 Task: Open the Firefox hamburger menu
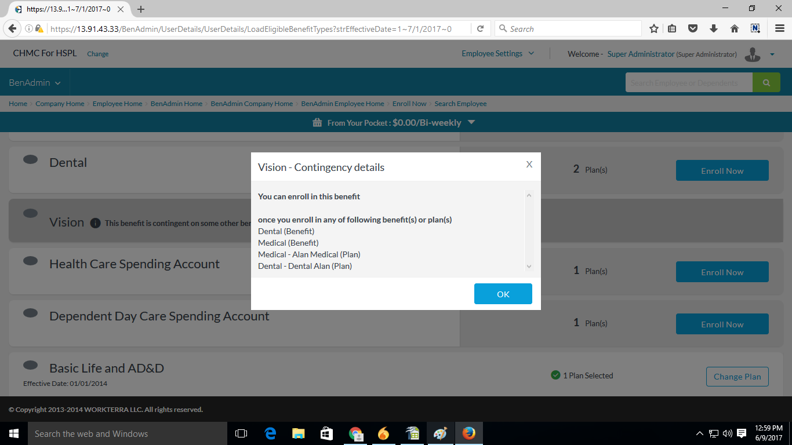[780, 28]
